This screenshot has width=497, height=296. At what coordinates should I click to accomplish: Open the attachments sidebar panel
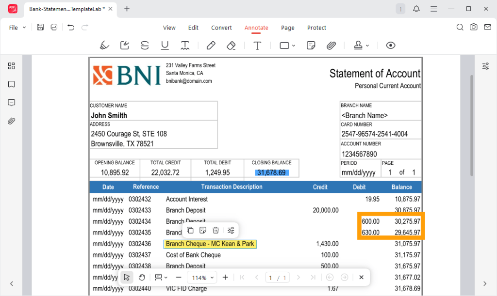pyautogui.click(x=12, y=121)
